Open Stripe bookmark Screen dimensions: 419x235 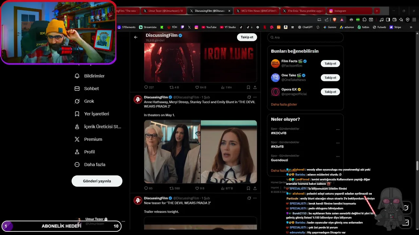click(x=395, y=27)
